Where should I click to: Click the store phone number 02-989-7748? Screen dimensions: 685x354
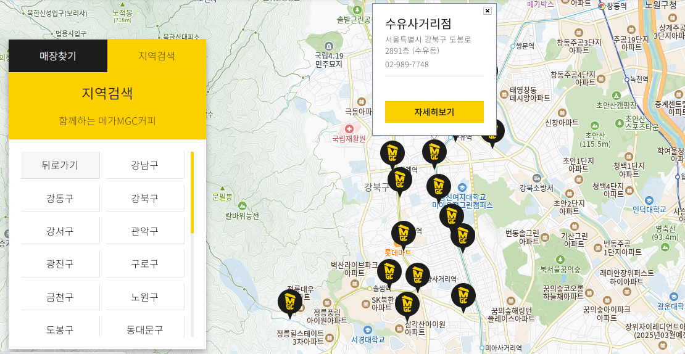(x=407, y=64)
